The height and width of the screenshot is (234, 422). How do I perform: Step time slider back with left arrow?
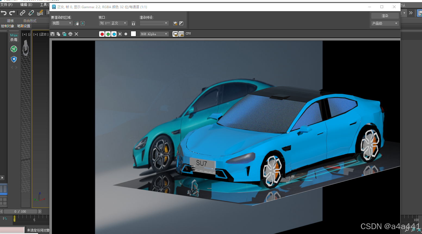(2, 211)
